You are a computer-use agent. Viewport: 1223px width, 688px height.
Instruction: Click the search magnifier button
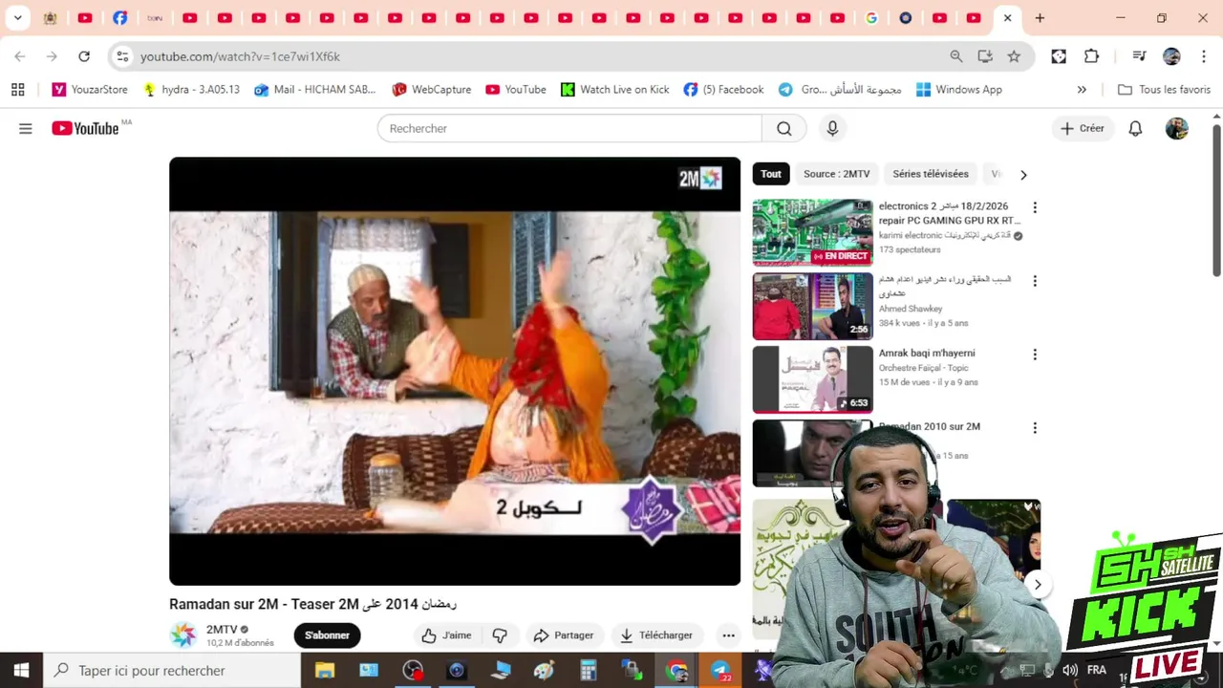[x=783, y=128]
